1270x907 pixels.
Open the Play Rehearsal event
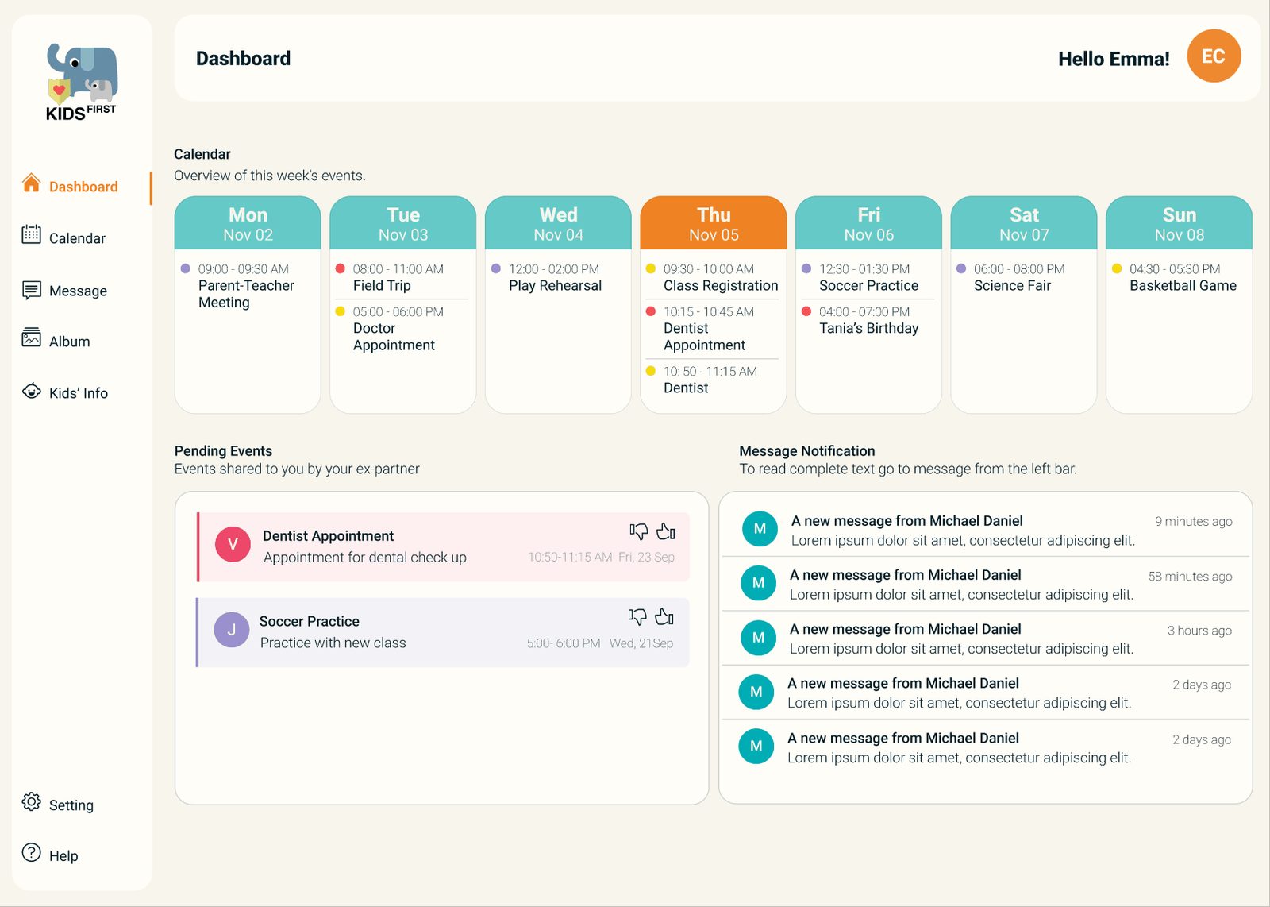(556, 278)
